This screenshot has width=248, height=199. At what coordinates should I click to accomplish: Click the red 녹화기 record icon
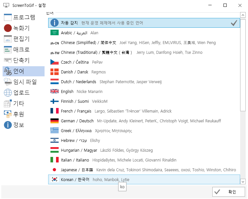coord(8,28)
